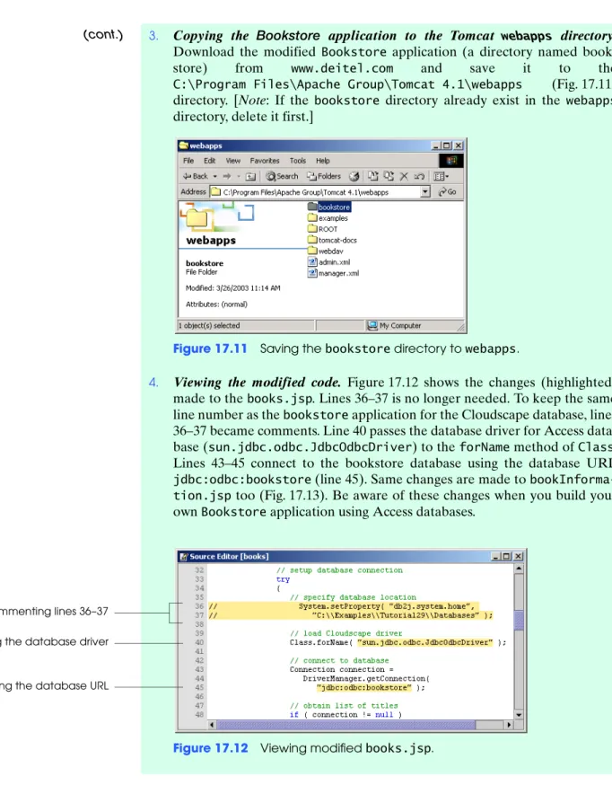Open the Help menu in webapps window
612x812 pixels.
[323, 161]
